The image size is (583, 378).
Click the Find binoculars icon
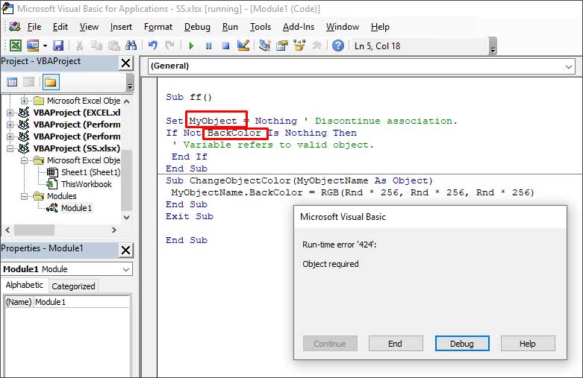[131, 46]
